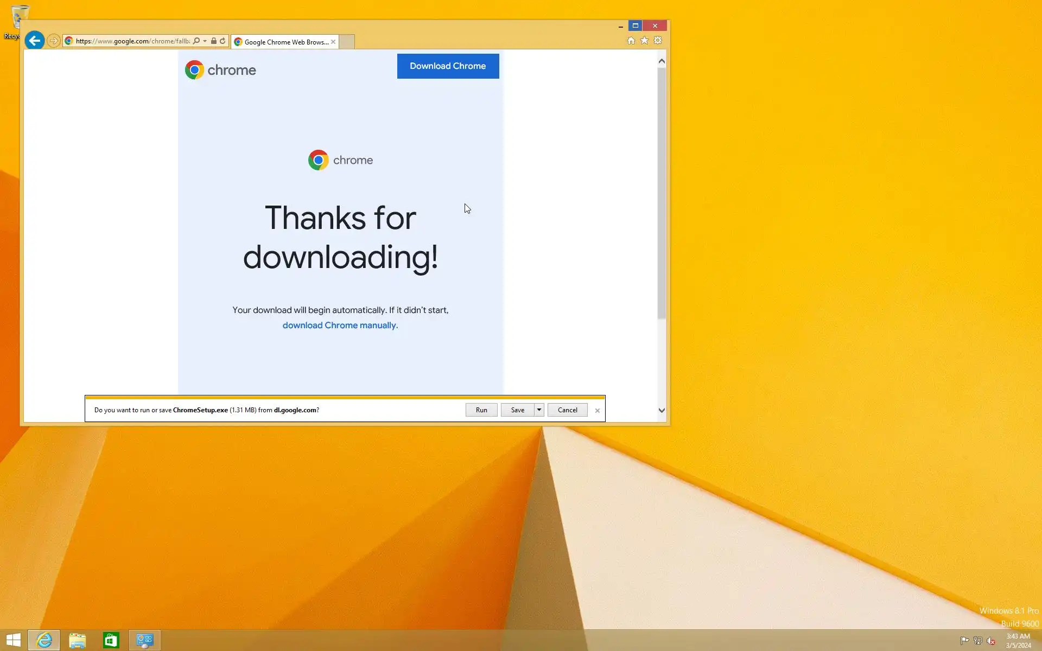Screen dimensions: 1042x651
Task: Go to home page icon
Action: [631, 41]
